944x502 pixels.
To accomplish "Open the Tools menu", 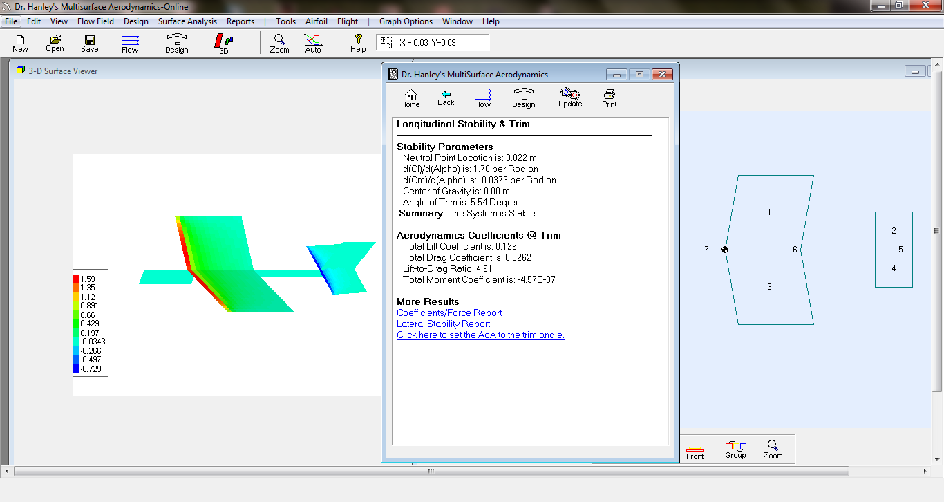I will click(x=285, y=21).
